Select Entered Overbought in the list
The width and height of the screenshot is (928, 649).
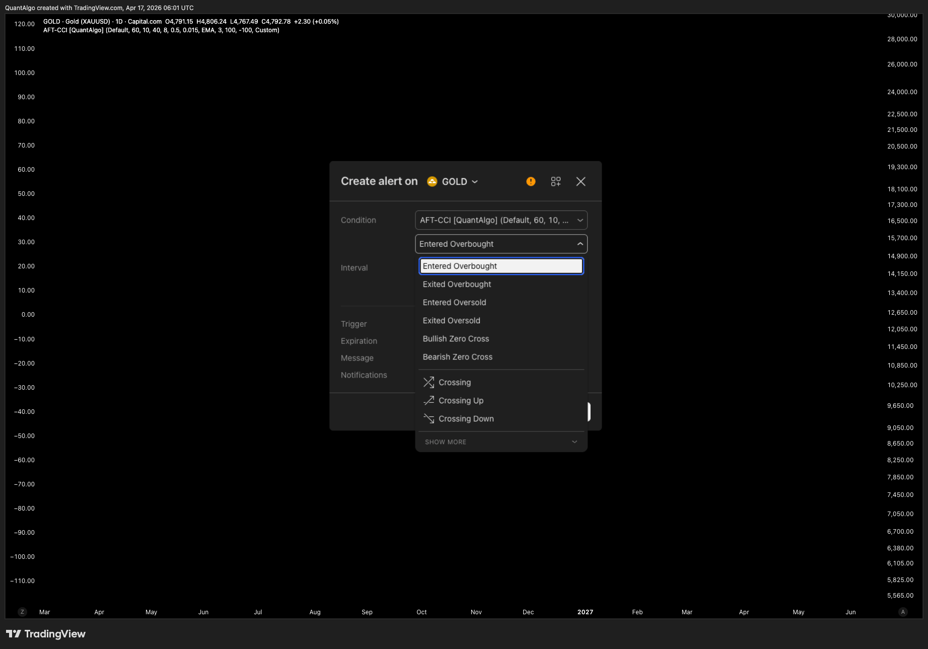point(501,266)
